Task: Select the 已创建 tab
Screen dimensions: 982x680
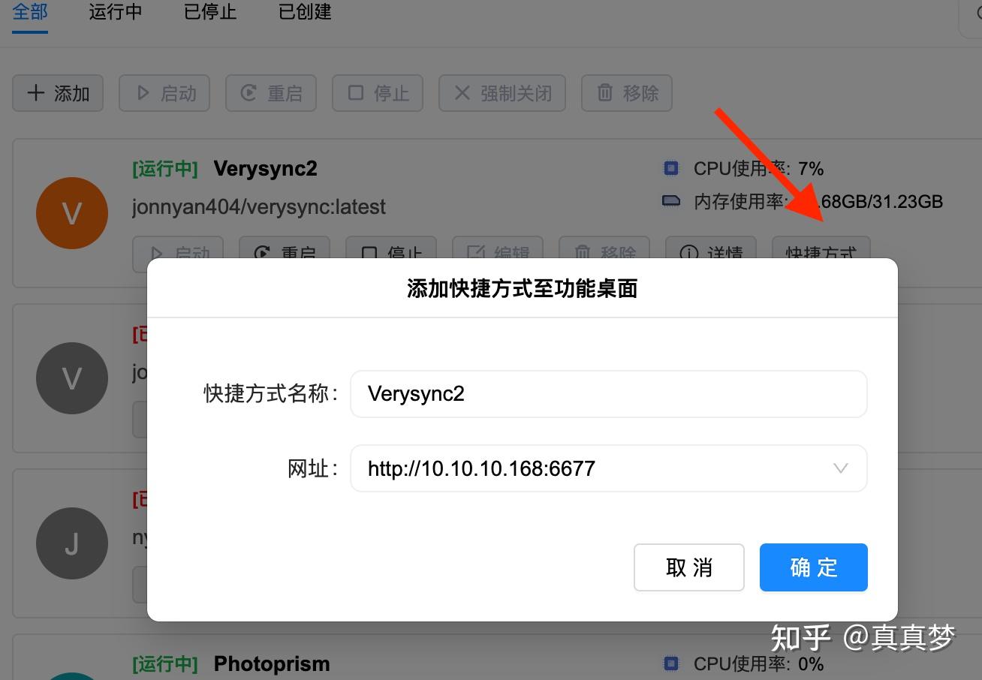Action: click(x=304, y=12)
